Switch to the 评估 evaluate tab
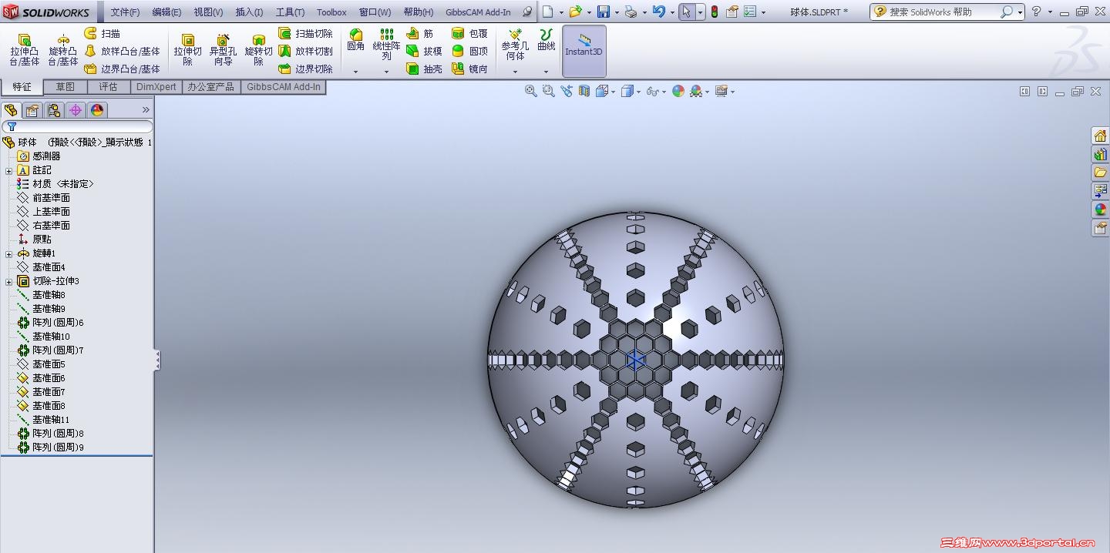This screenshot has width=1110, height=553. [x=109, y=87]
